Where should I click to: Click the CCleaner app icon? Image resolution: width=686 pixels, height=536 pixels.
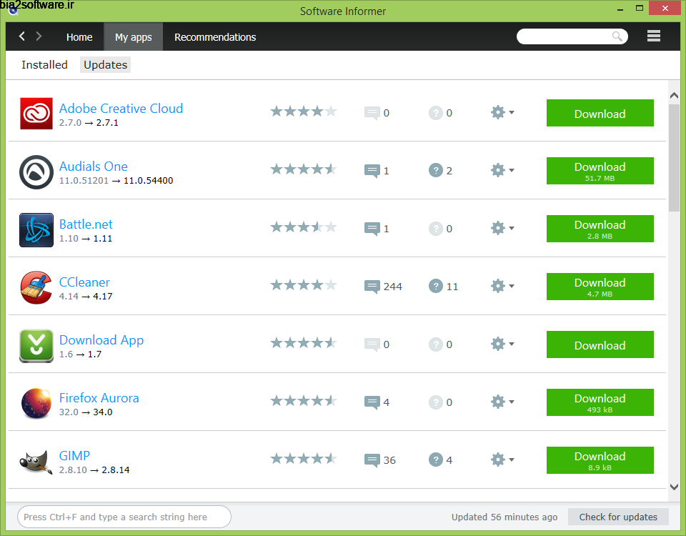click(x=36, y=287)
